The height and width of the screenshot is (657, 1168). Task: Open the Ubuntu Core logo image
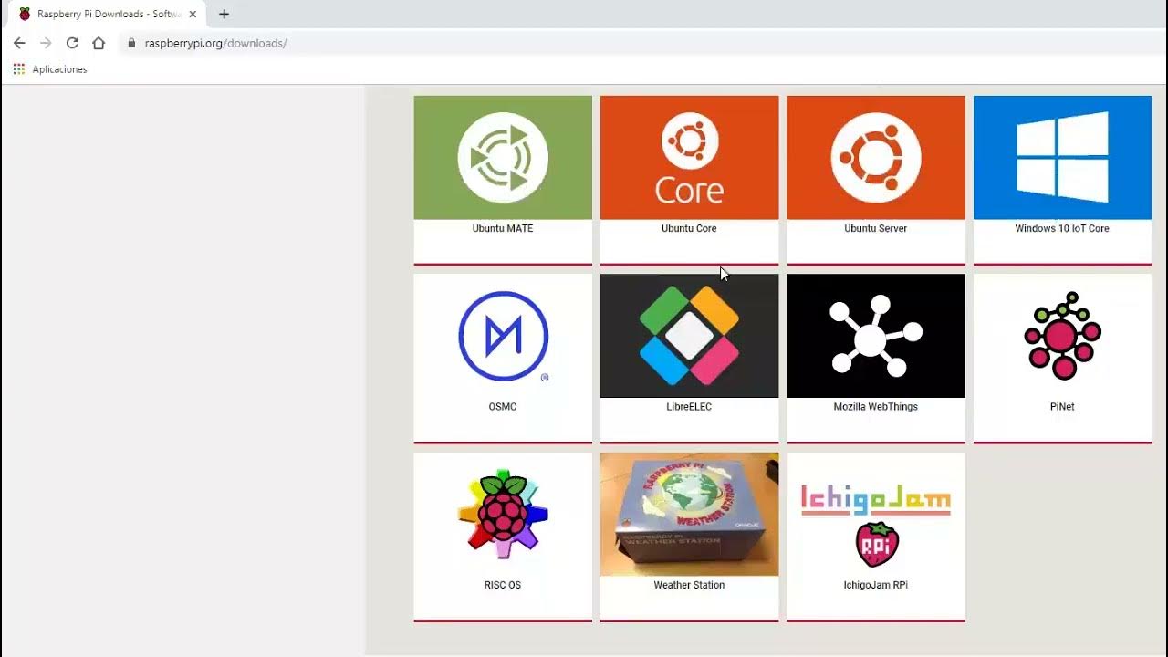click(x=689, y=158)
